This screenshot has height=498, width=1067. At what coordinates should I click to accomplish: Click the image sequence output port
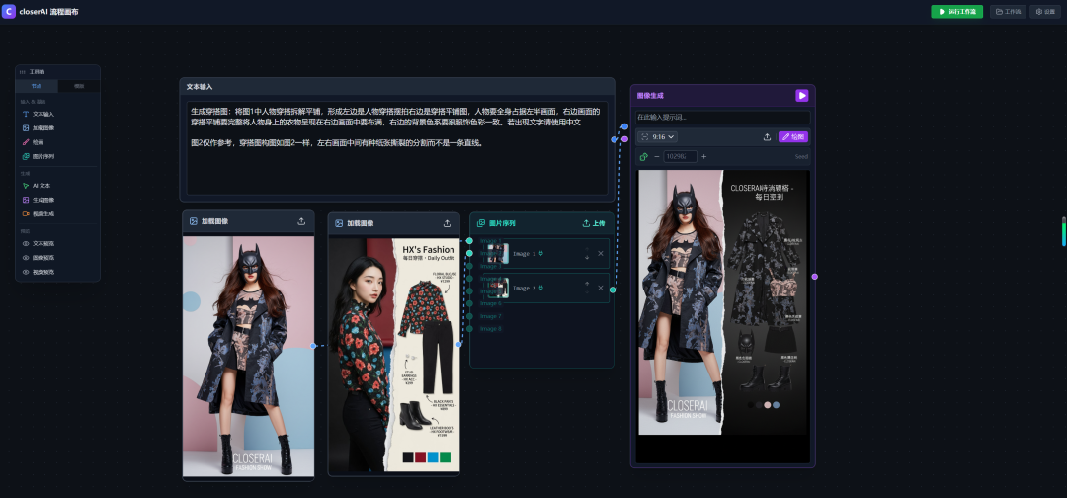(613, 290)
